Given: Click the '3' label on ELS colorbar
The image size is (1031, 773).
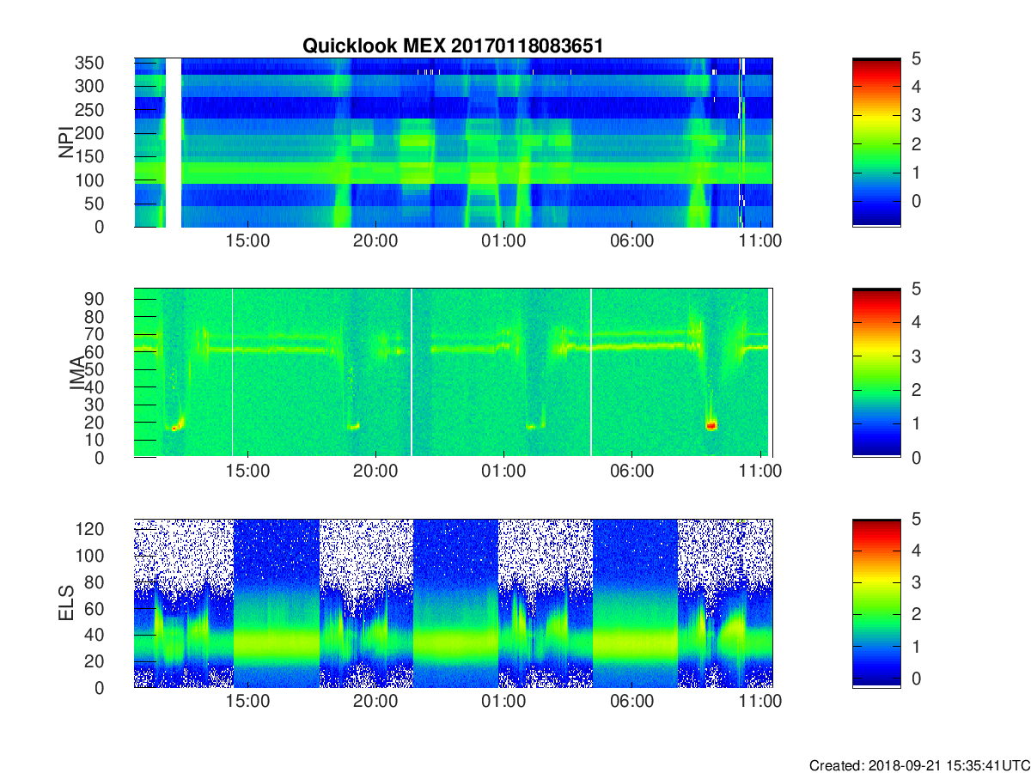Looking at the screenshot, I should pos(917,583).
